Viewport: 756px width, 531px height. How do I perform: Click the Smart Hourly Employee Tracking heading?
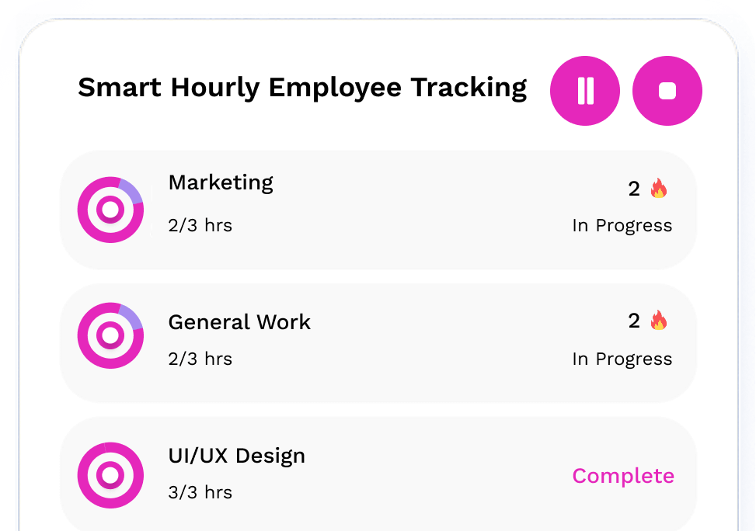coord(302,88)
